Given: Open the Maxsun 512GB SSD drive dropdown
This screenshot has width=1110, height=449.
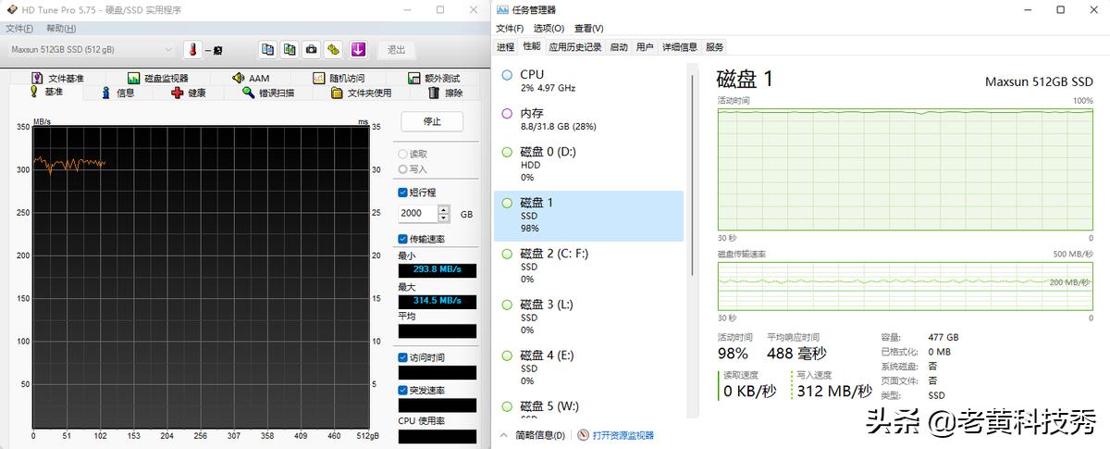Looking at the screenshot, I should point(91,49).
